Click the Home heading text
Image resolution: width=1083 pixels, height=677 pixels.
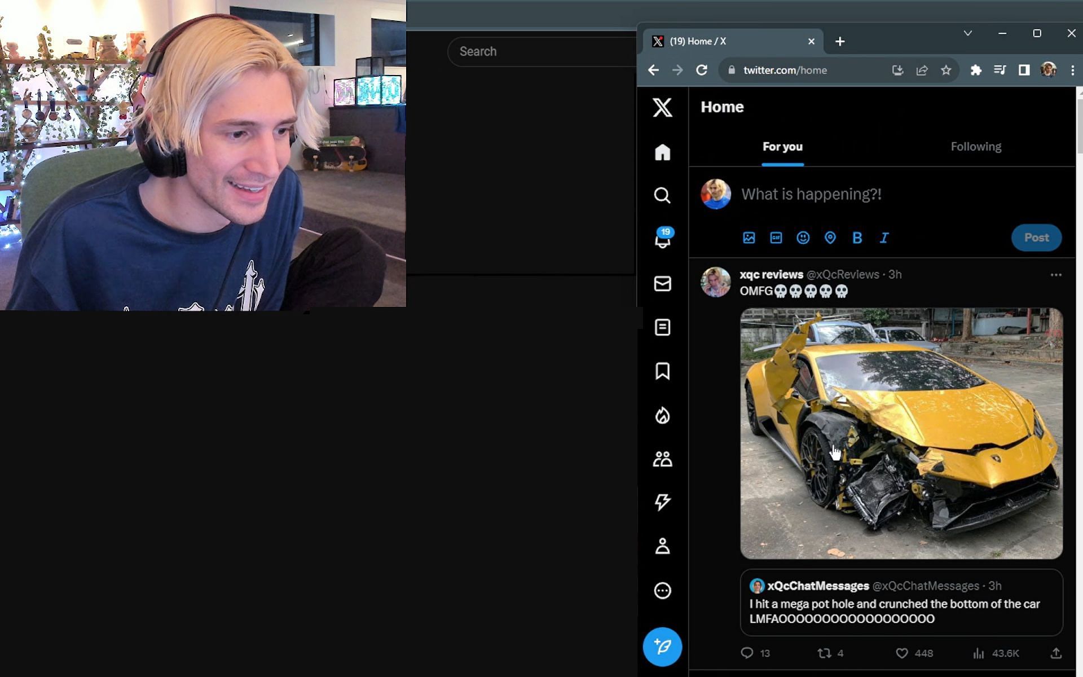pos(722,107)
